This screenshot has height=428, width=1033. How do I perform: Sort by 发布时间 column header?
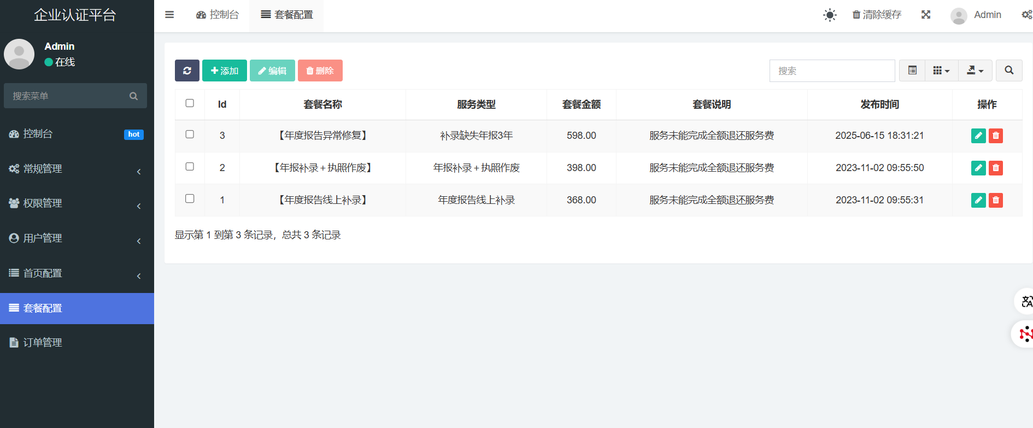(x=880, y=104)
